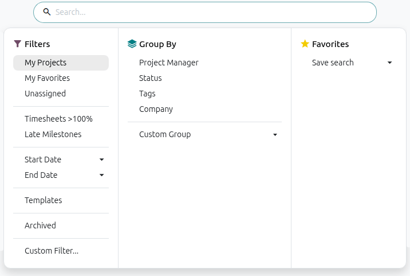This screenshot has height=276, width=410.
Task: Enable the My Favorites filter
Action: tap(61, 78)
